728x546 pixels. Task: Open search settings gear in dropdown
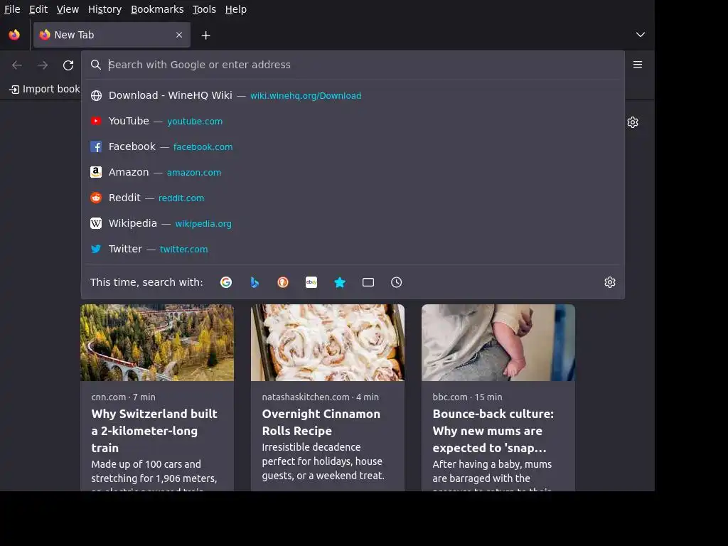click(609, 282)
